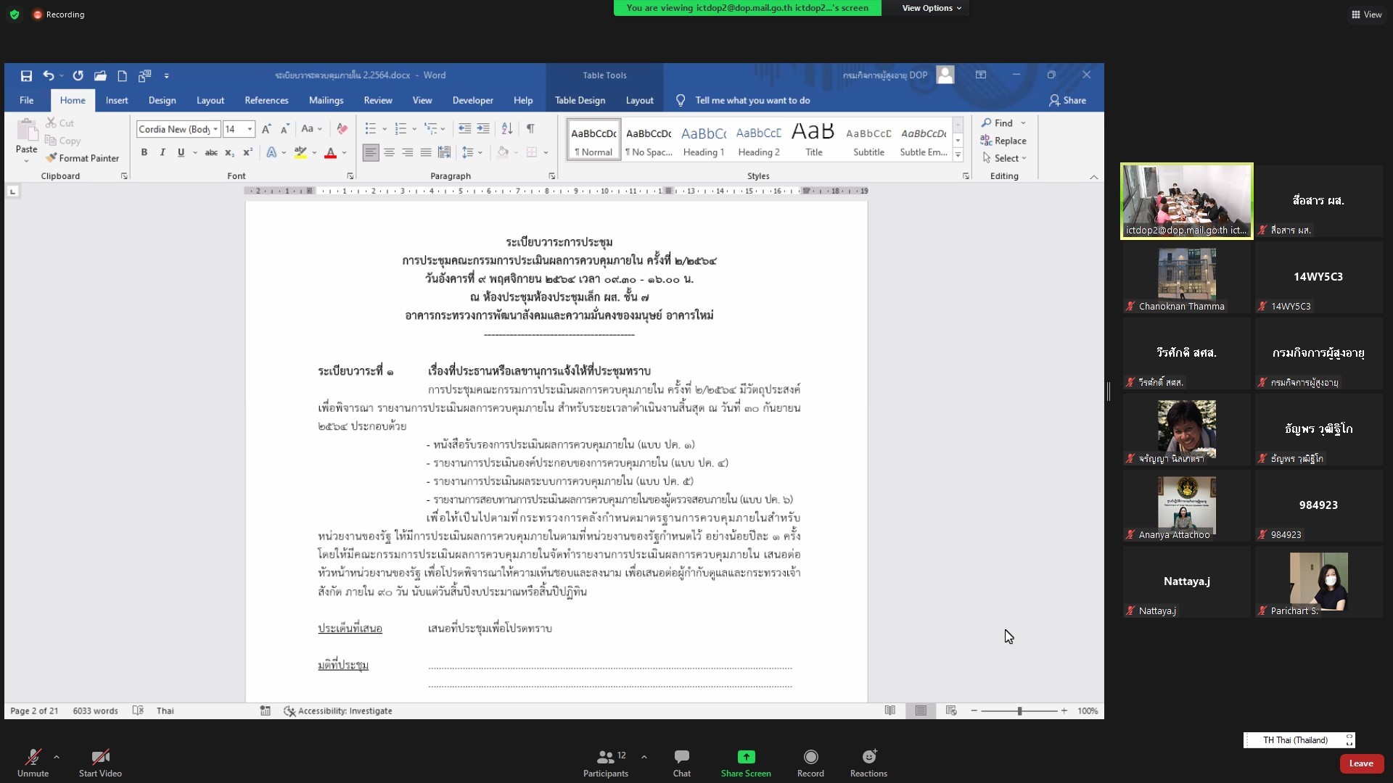Click the Save icon in Word title bar

tap(26, 75)
